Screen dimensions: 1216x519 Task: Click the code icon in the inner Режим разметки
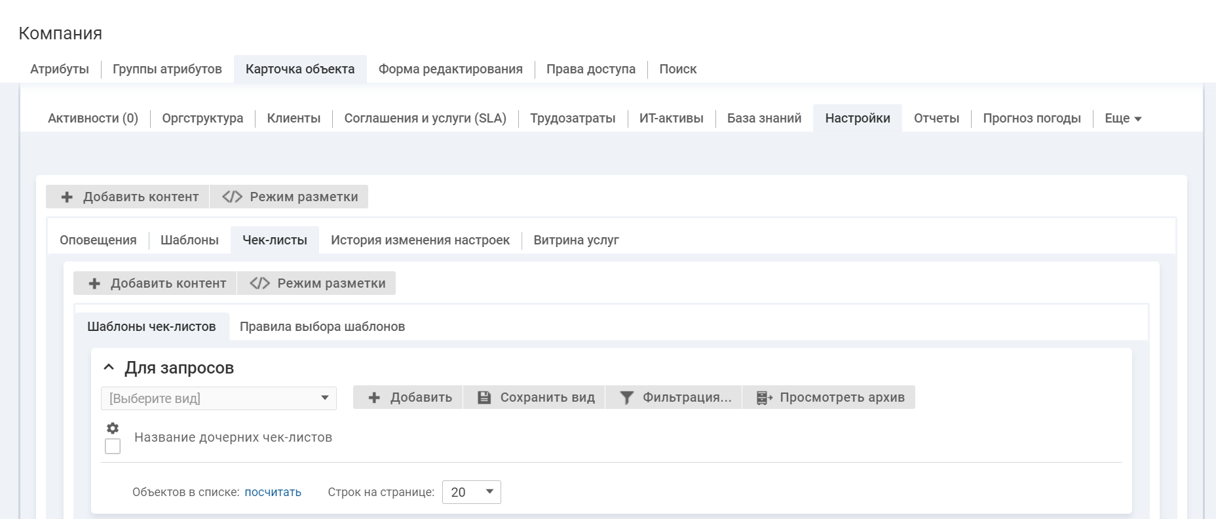tap(259, 283)
